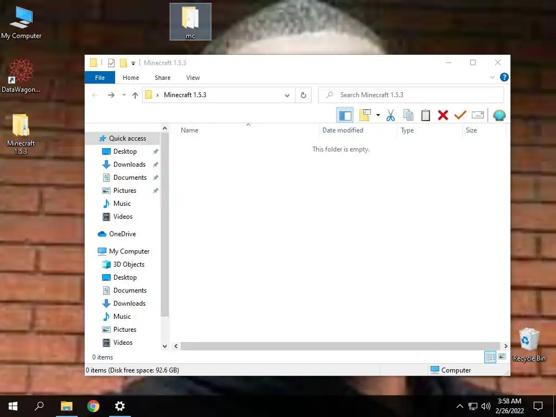Switch to Large icons view layout
This screenshot has width=556, height=417.
pyautogui.click(x=502, y=357)
